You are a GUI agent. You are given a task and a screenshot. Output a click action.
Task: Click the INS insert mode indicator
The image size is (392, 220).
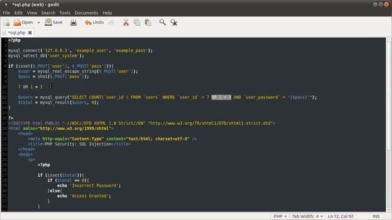click(376, 216)
